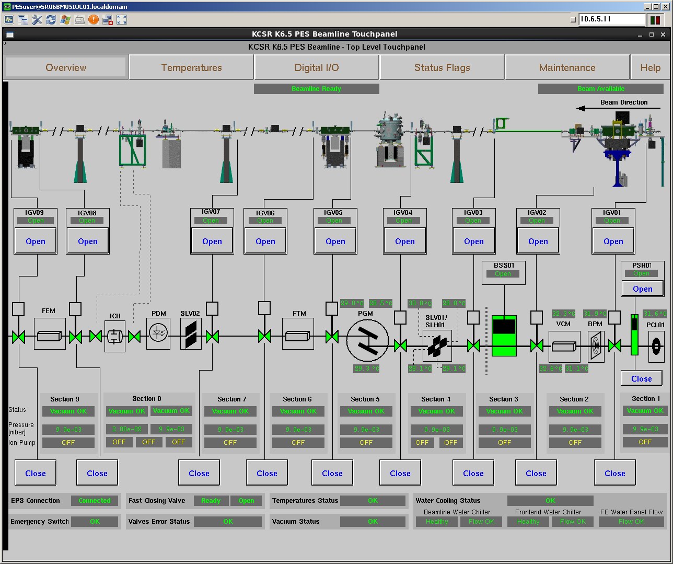Click the BPM beam position monitor icon

point(596,346)
